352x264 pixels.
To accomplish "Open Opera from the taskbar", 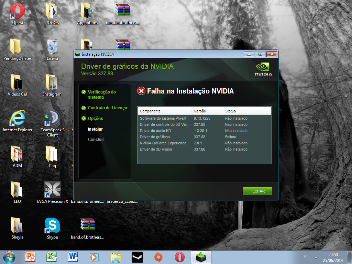I will pyautogui.click(x=179, y=257).
